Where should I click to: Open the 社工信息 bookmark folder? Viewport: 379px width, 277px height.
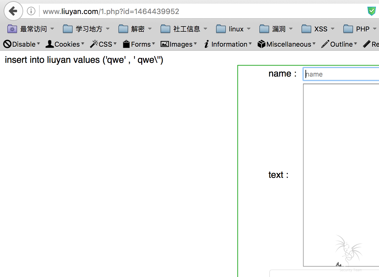click(184, 29)
